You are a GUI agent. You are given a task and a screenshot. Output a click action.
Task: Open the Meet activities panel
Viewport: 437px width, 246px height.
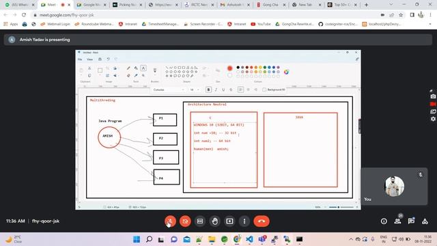tap(425, 221)
